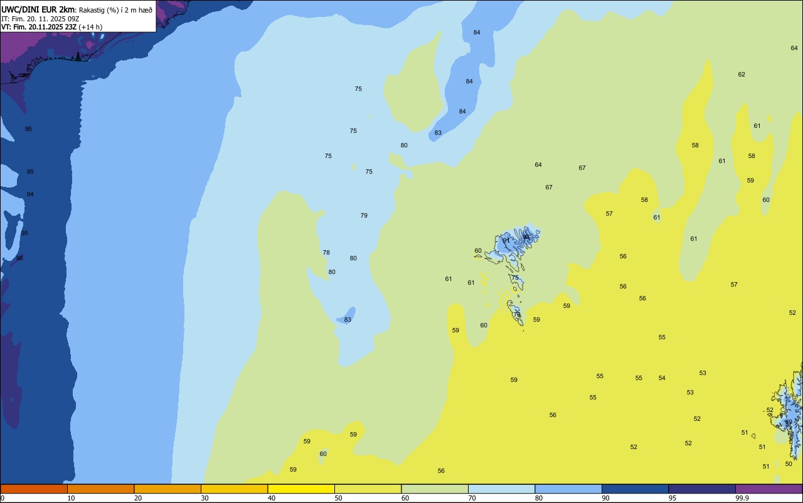Screen dimensions: 803x503
Task: Click the humidity value '91' over islands
Action: click(506, 241)
